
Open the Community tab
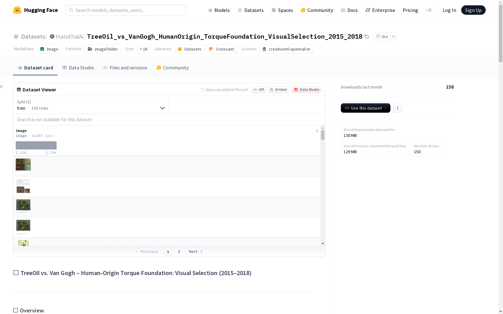[173, 68]
